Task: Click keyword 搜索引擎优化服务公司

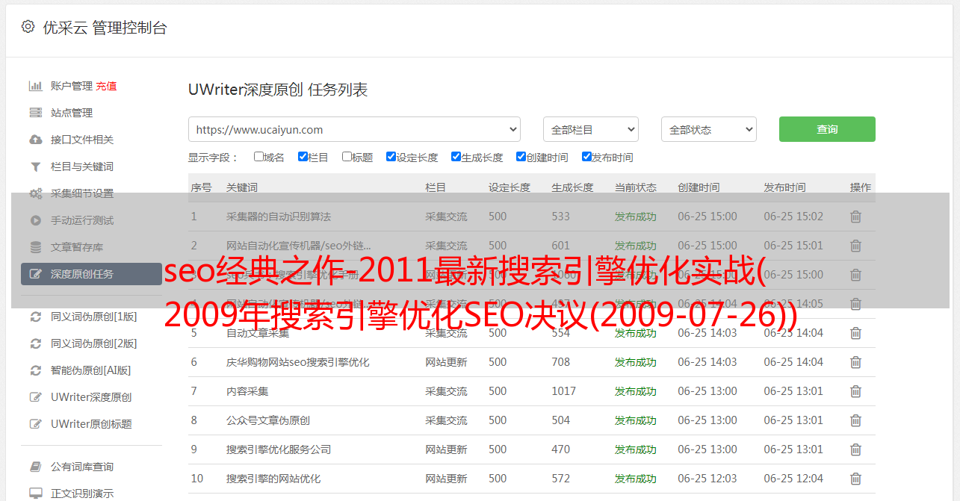Action: [279, 449]
